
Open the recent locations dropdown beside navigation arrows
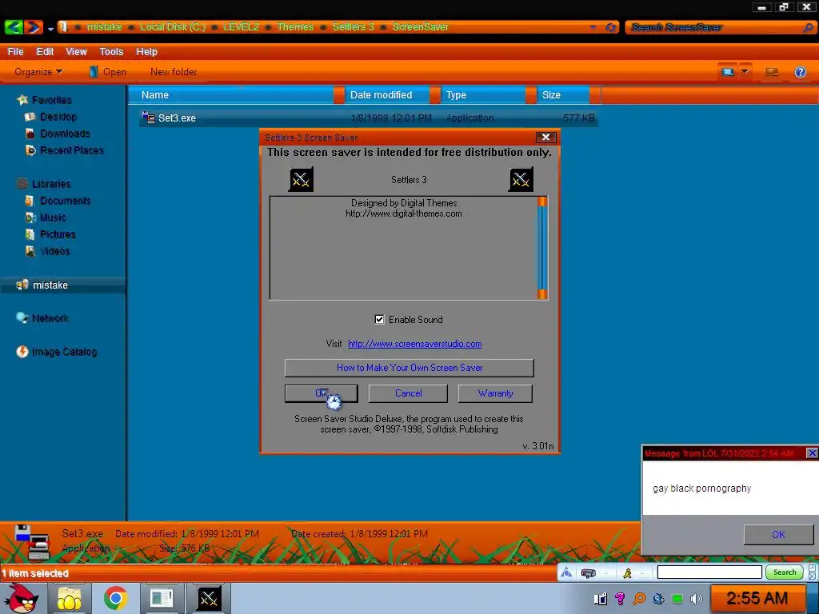(x=50, y=29)
